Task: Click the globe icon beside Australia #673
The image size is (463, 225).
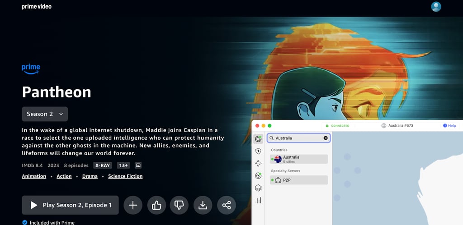Action: [383, 125]
